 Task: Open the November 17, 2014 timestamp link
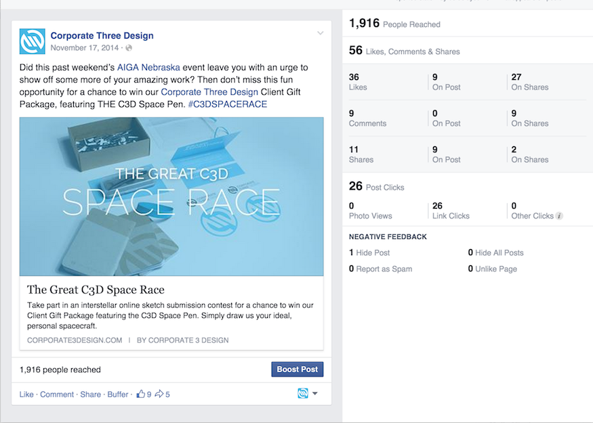pyautogui.click(x=84, y=48)
